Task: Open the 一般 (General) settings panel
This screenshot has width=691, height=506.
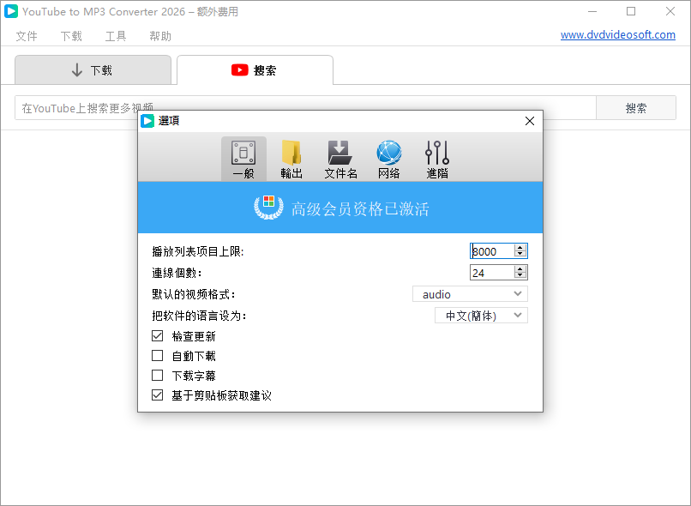Action: tap(243, 158)
